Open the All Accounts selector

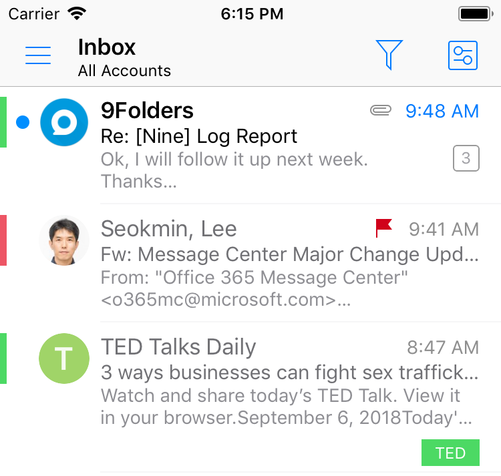tap(124, 71)
